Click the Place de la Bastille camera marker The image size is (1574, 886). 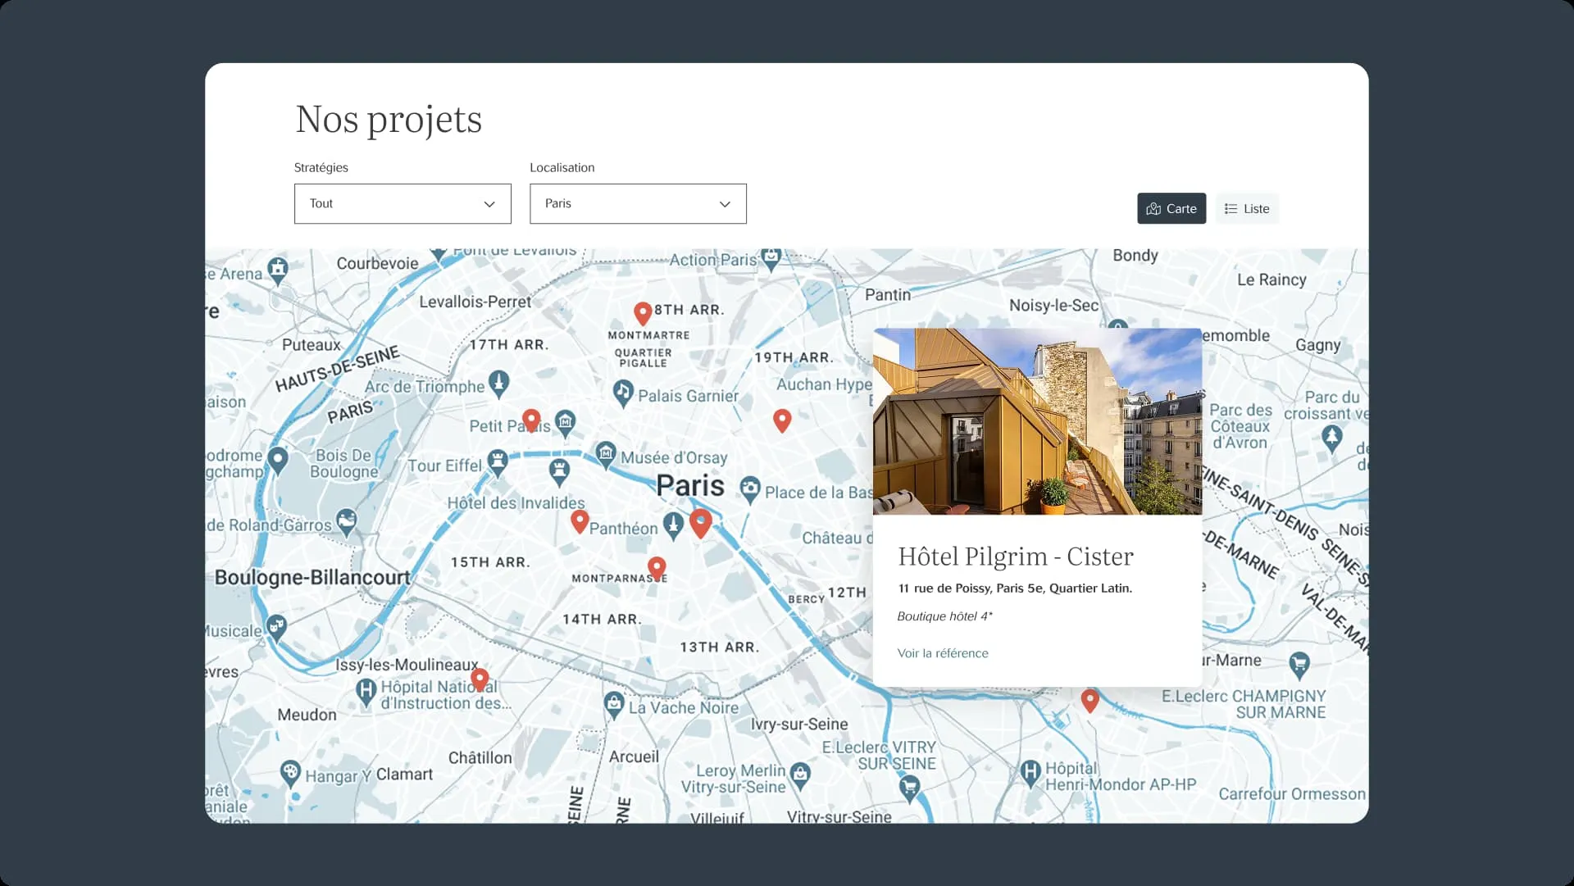pyautogui.click(x=750, y=490)
